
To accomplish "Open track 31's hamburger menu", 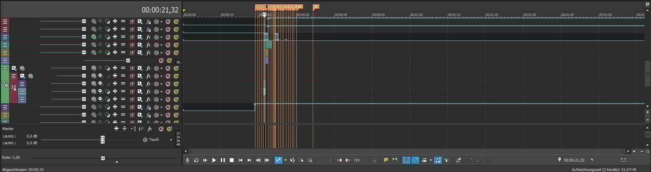I will click(5, 68).
